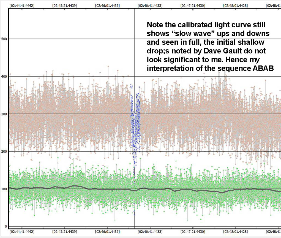The height and width of the screenshot is (238, 281).
Task: Click the 100 value on the vertical axis
Action: tap(4, 189)
